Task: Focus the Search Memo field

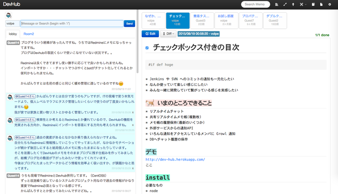Action: tap(255, 4)
